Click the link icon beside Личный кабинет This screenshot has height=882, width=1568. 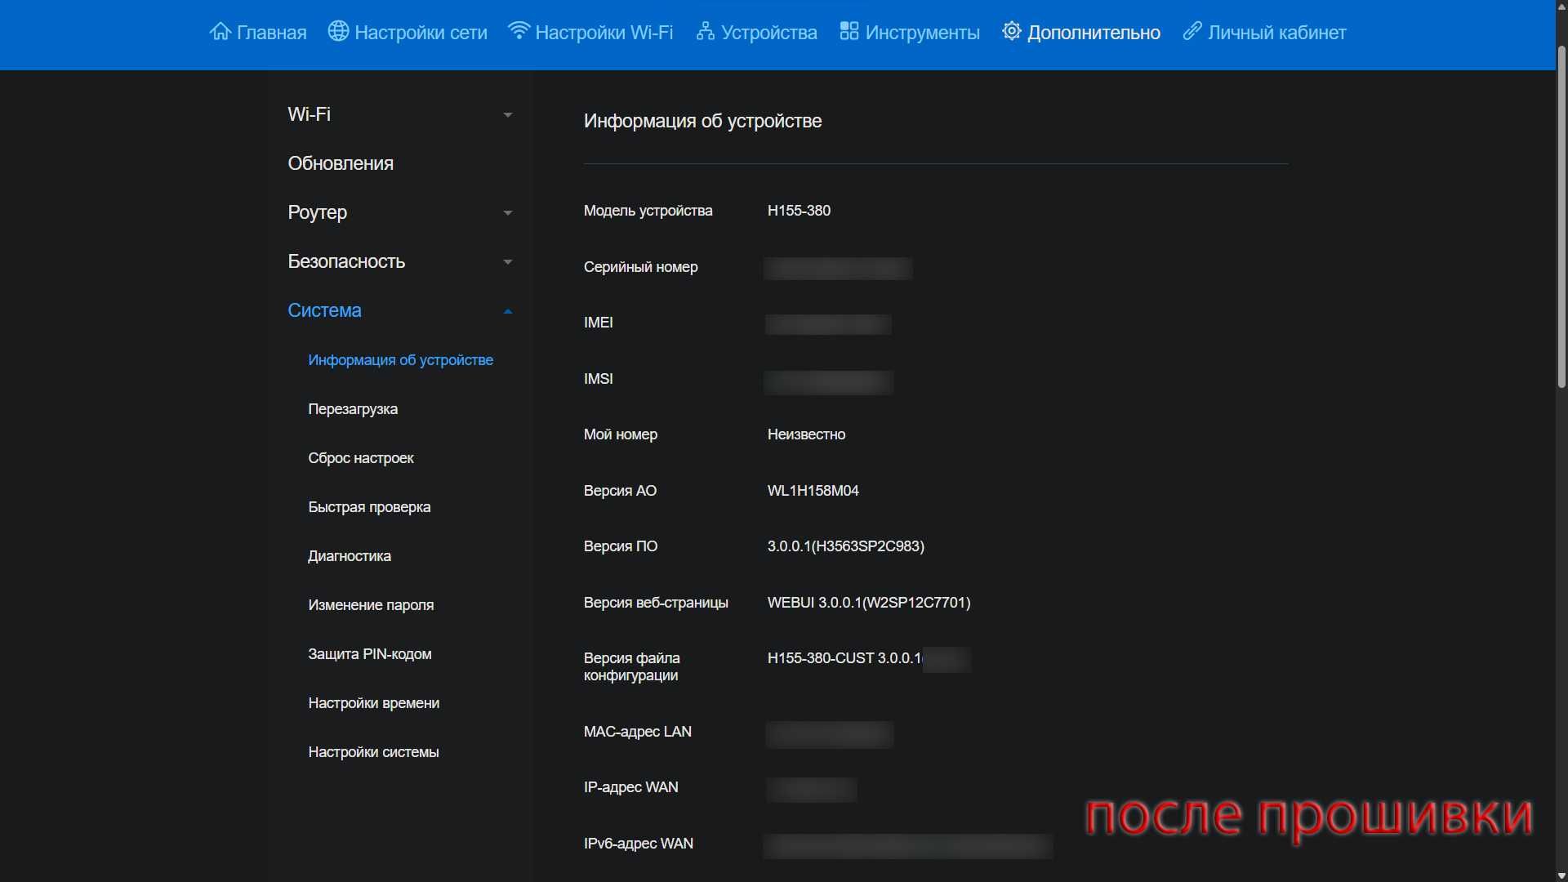[1192, 31]
